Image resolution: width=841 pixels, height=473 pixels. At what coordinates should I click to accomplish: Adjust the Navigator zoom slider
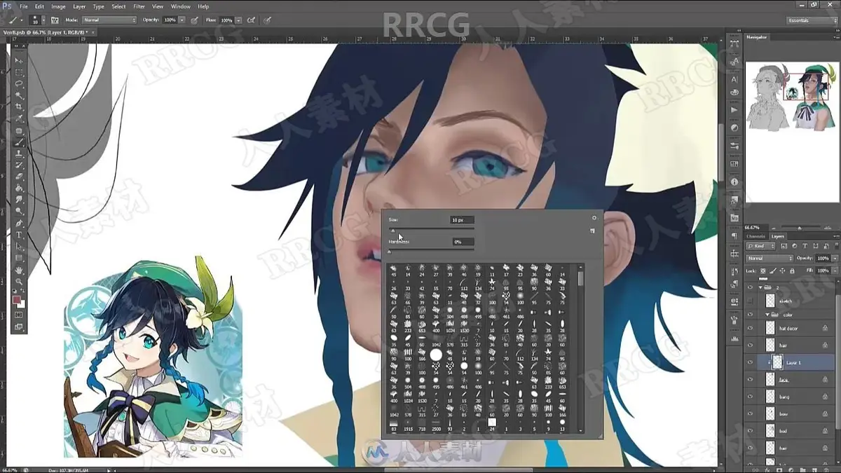(x=800, y=227)
